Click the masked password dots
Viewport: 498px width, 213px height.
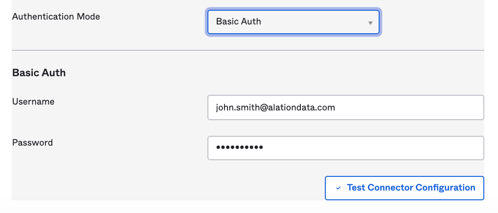[x=240, y=148]
